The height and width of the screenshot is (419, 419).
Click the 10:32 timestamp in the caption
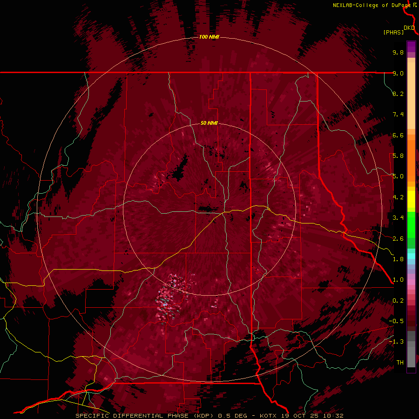coord(334,416)
